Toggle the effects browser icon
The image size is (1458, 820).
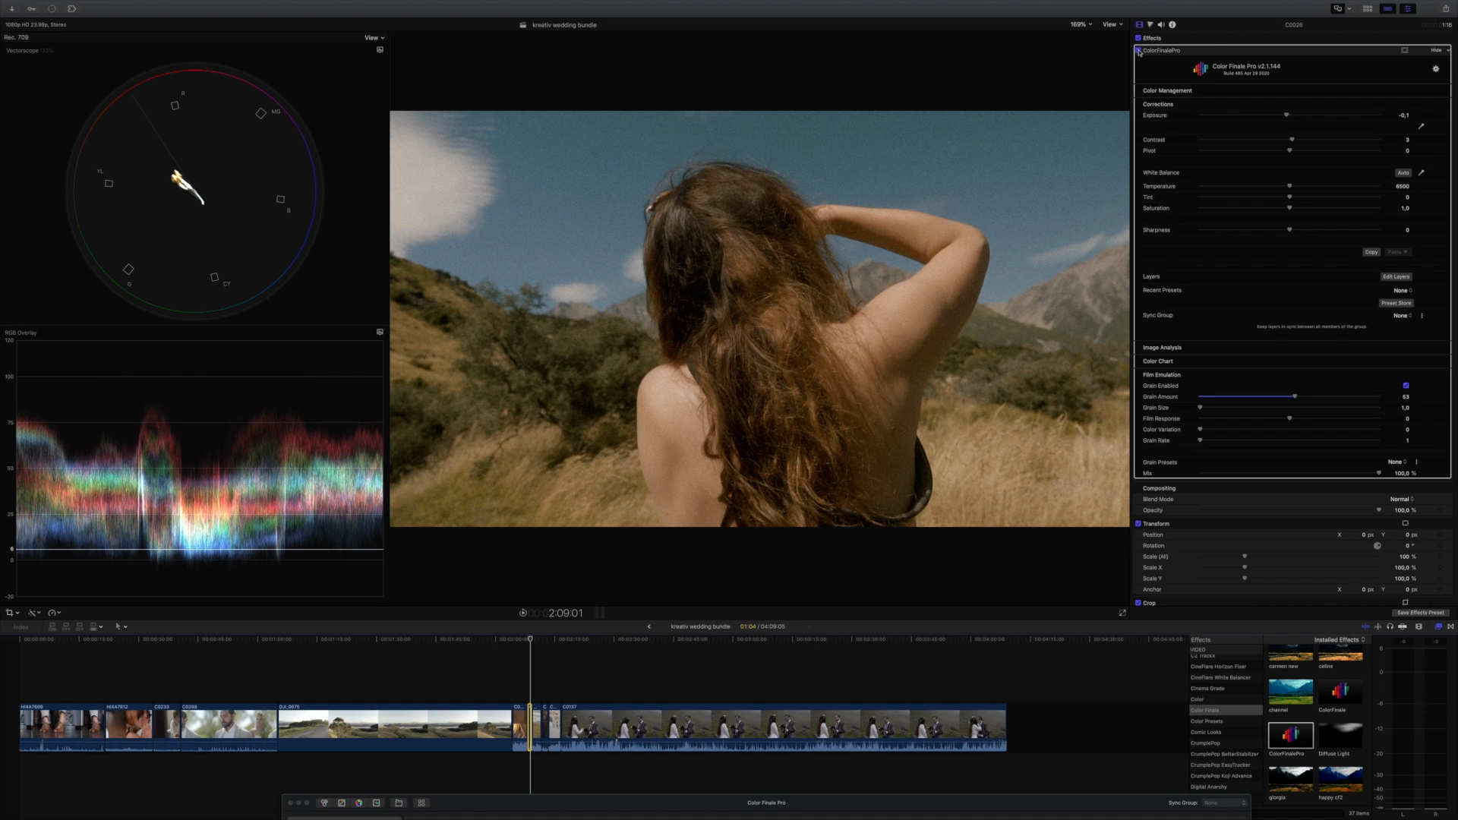(x=1437, y=626)
